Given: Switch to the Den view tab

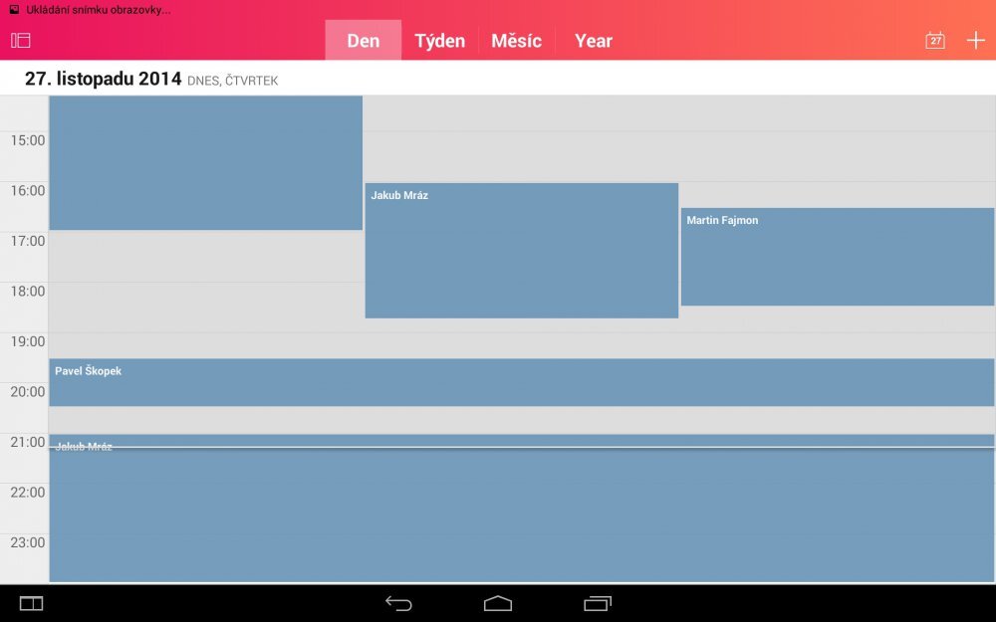Looking at the screenshot, I should tap(364, 41).
